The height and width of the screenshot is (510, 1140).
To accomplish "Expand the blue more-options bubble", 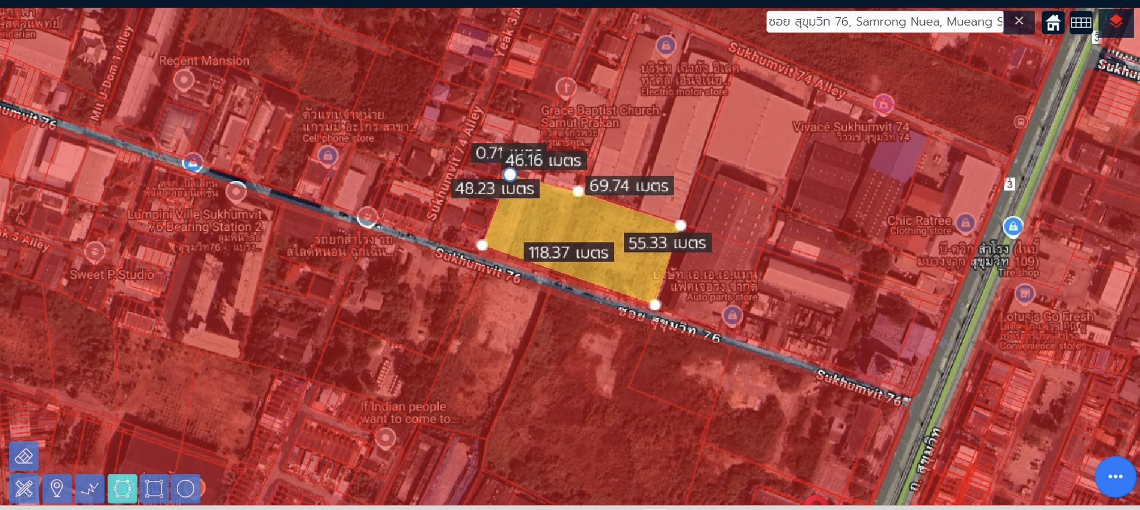I will point(1115,477).
